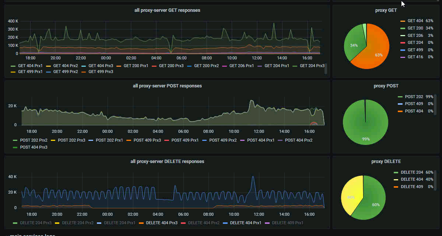
Task: Click the yellow color marker beside 'DELETE 404 40%'
Action: point(396,180)
